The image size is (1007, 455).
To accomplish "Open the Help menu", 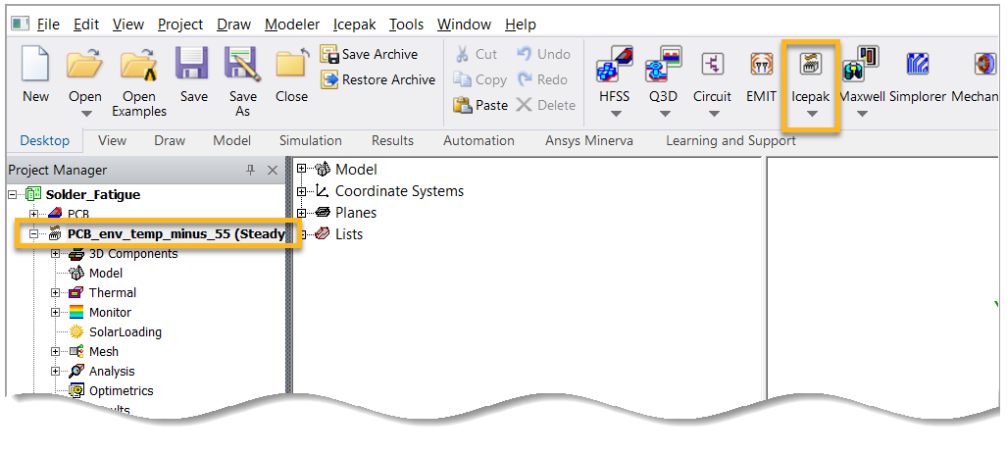I will click(x=521, y=25).
